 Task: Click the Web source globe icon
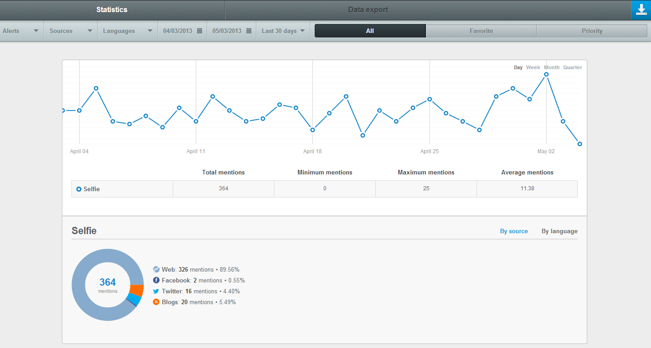point(156,269)
